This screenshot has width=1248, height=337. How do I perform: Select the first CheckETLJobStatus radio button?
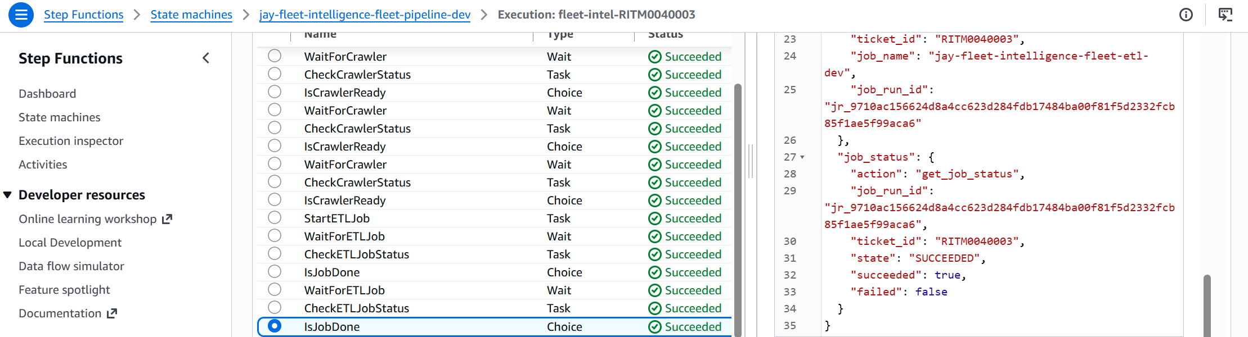pos(275,253)
